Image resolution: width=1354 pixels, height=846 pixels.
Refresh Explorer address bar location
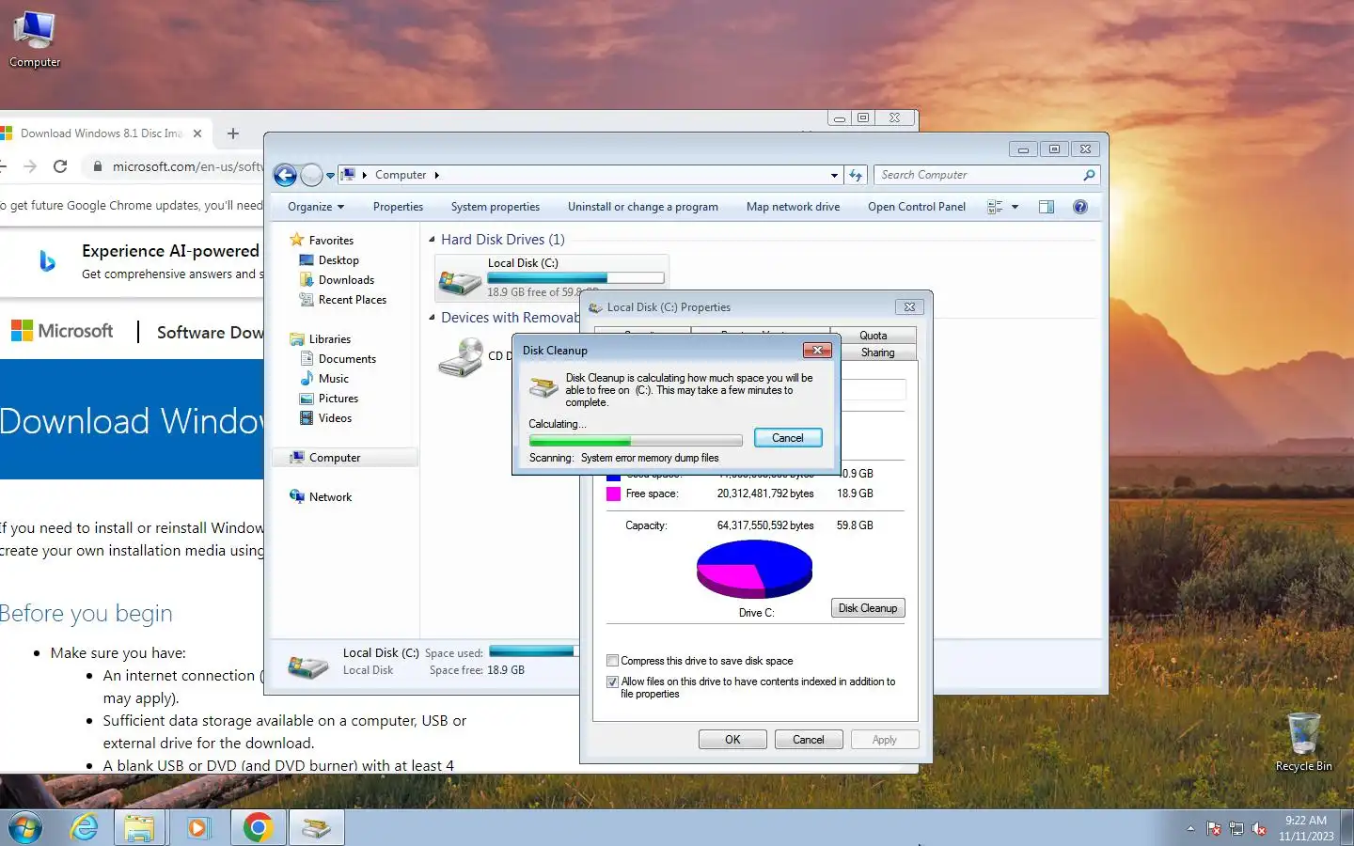[856, 175]
